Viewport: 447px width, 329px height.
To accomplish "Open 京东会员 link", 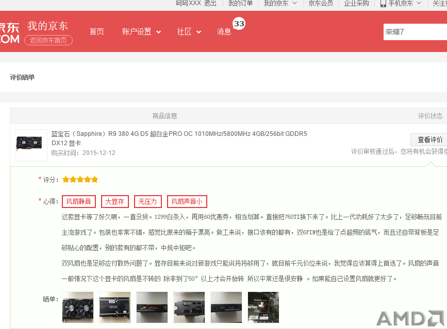I will (321, 3).
